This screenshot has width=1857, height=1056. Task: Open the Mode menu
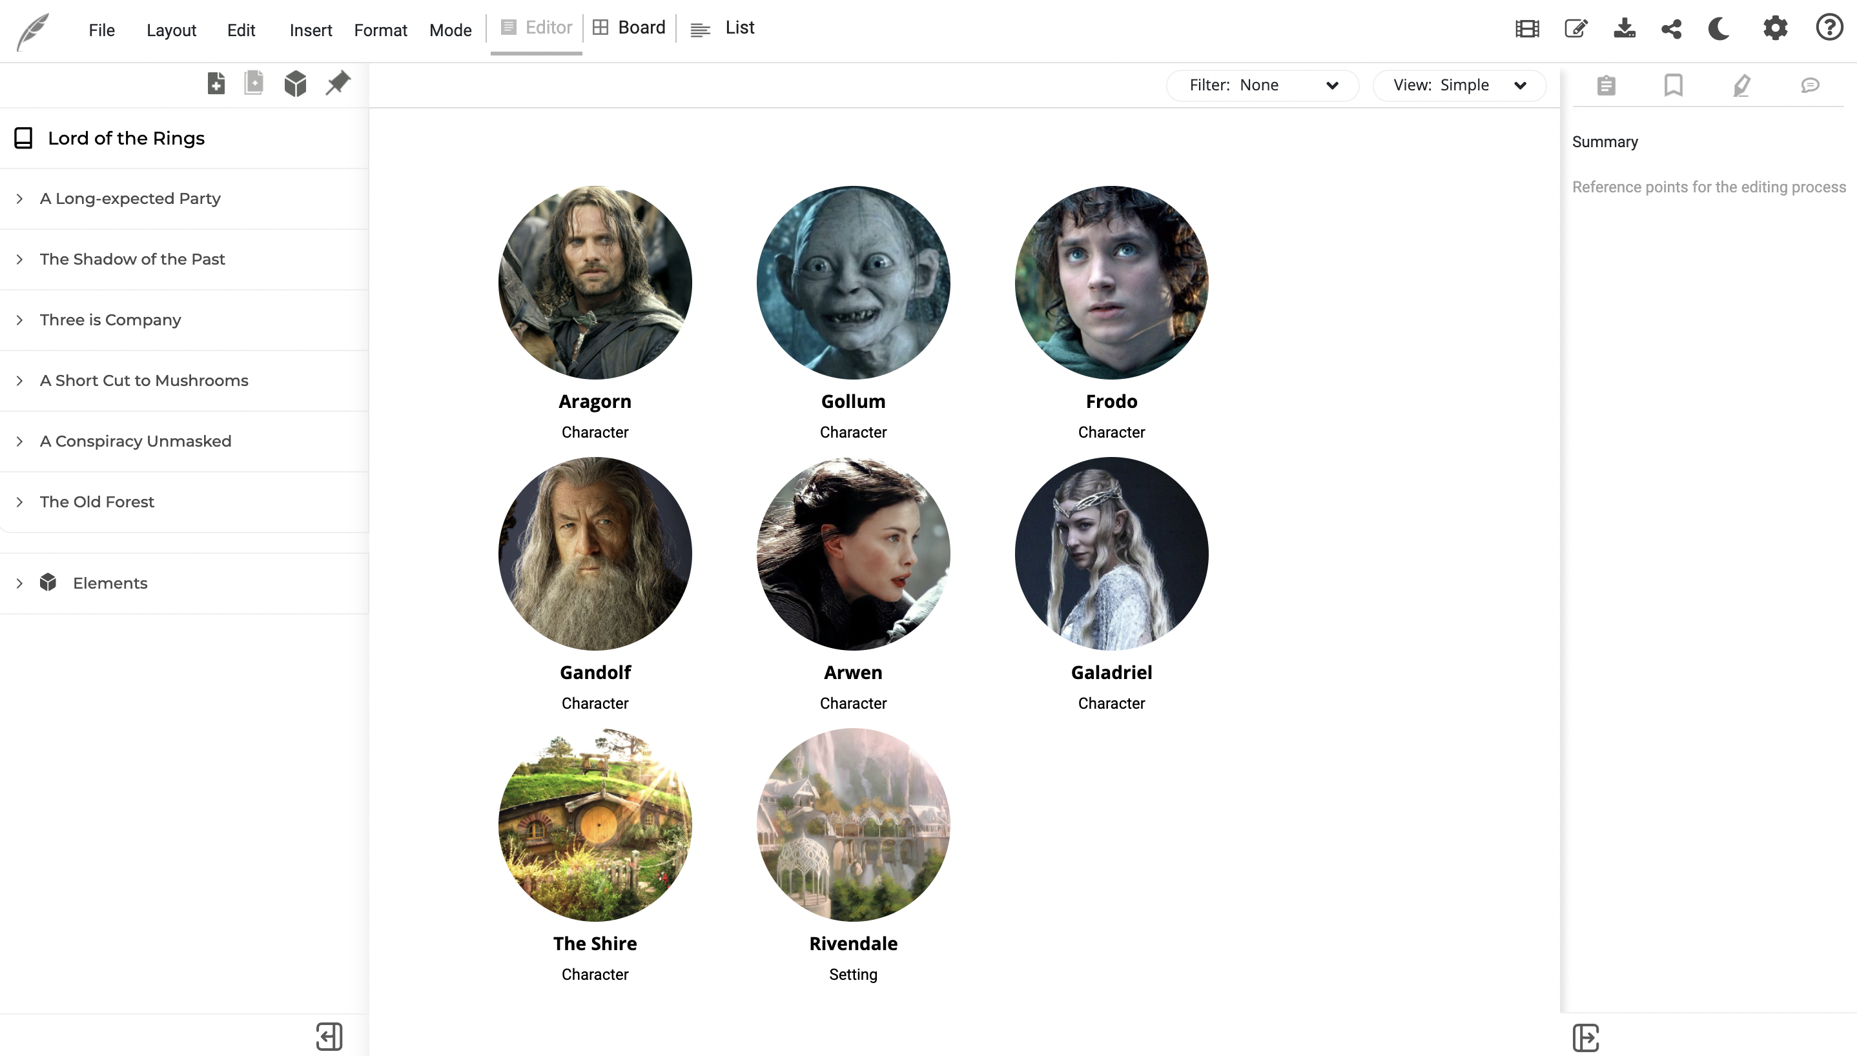click(451, 30)
